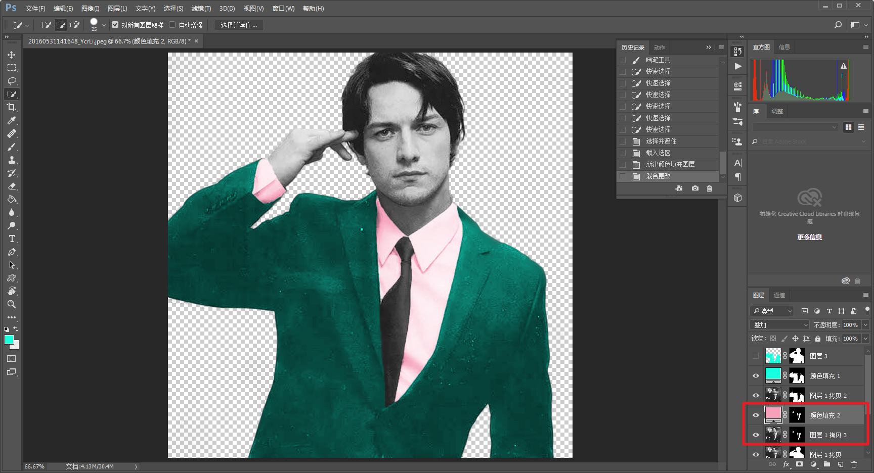Select the Healing Brush tool
874x473 pixels.
pos(11,133)
